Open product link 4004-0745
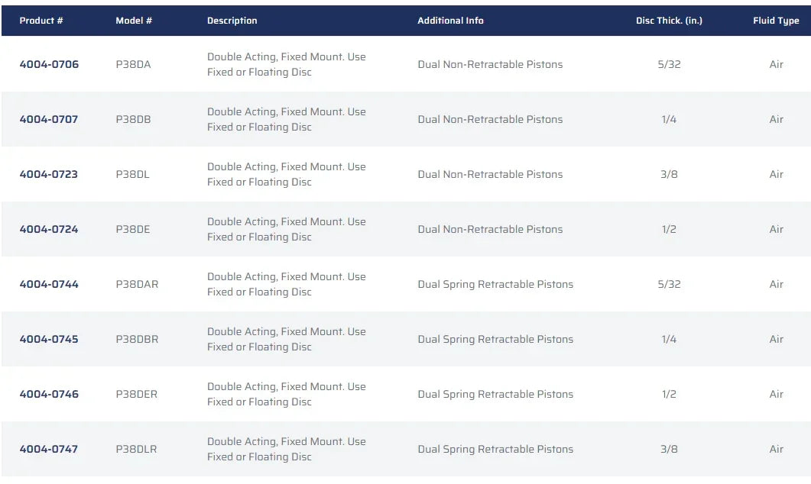Viewport: 811px width, 484px height. tap(49, 339)
